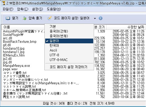
Task: Select the AvisynthPlugin folder row
Action: tap(24, 31)
